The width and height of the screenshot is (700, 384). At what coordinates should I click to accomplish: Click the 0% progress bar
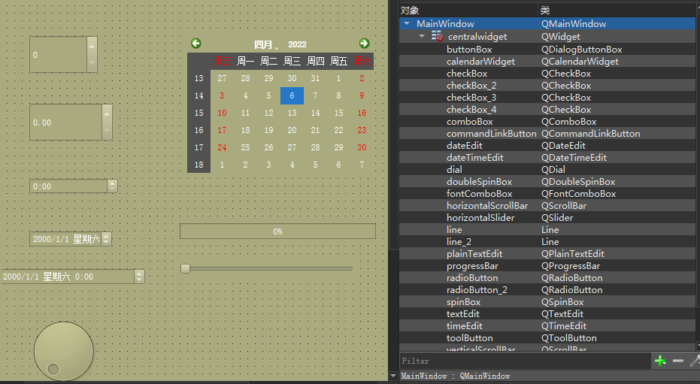pos(277,231)
